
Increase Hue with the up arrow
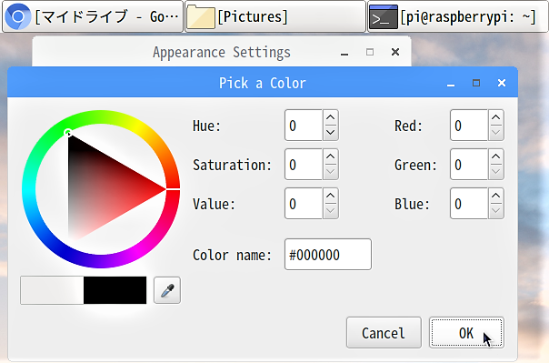pos(331,117)
